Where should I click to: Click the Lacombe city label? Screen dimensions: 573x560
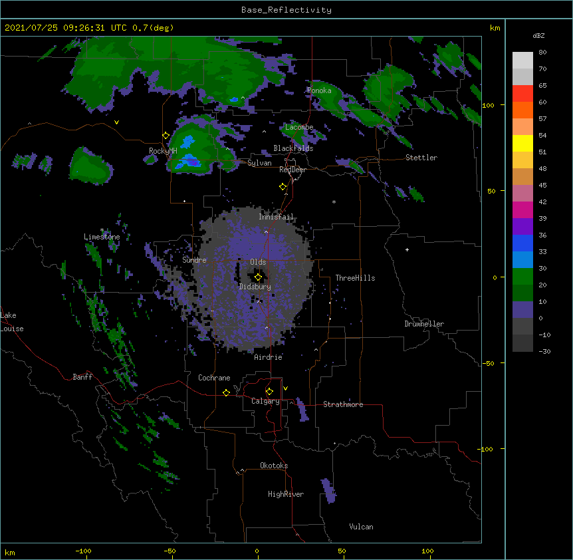[x=299, y=127]
